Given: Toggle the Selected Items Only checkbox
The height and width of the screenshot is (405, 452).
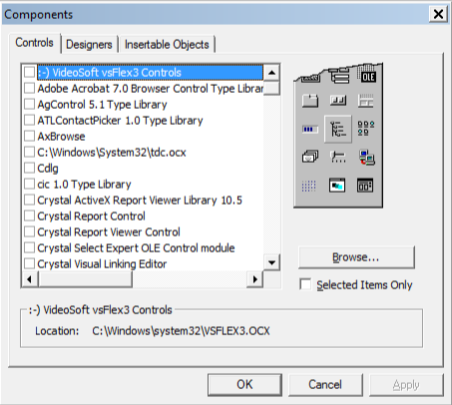Looking at the screenshot, I should (x=305, y=284).
